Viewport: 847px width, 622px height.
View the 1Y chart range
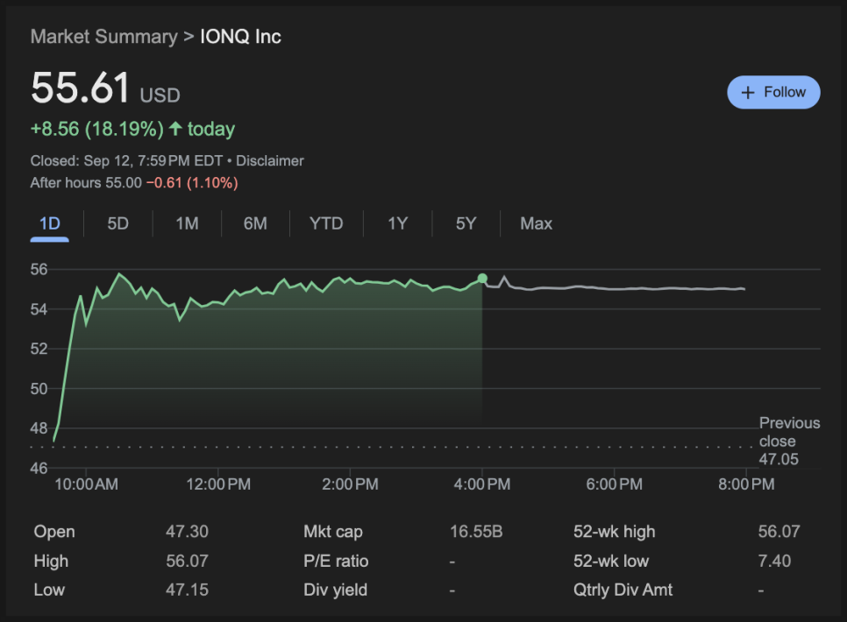coord(397,223)
